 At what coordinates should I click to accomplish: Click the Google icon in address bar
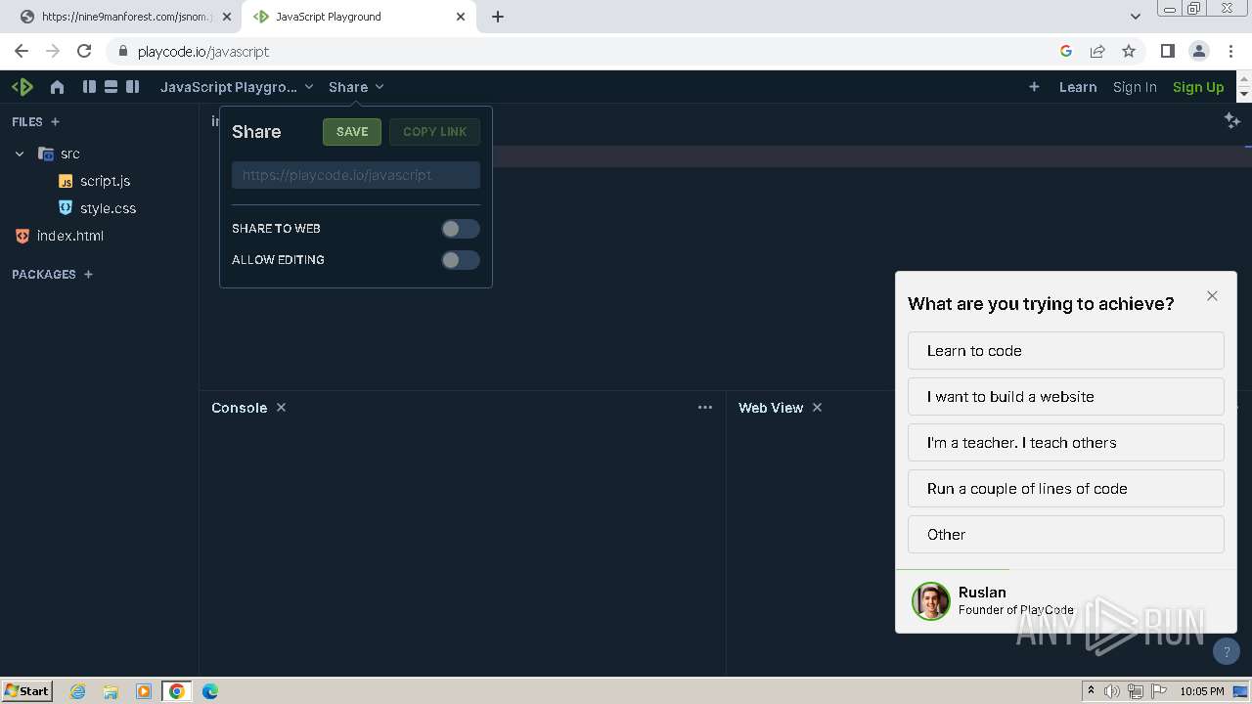click(1066, 51)
